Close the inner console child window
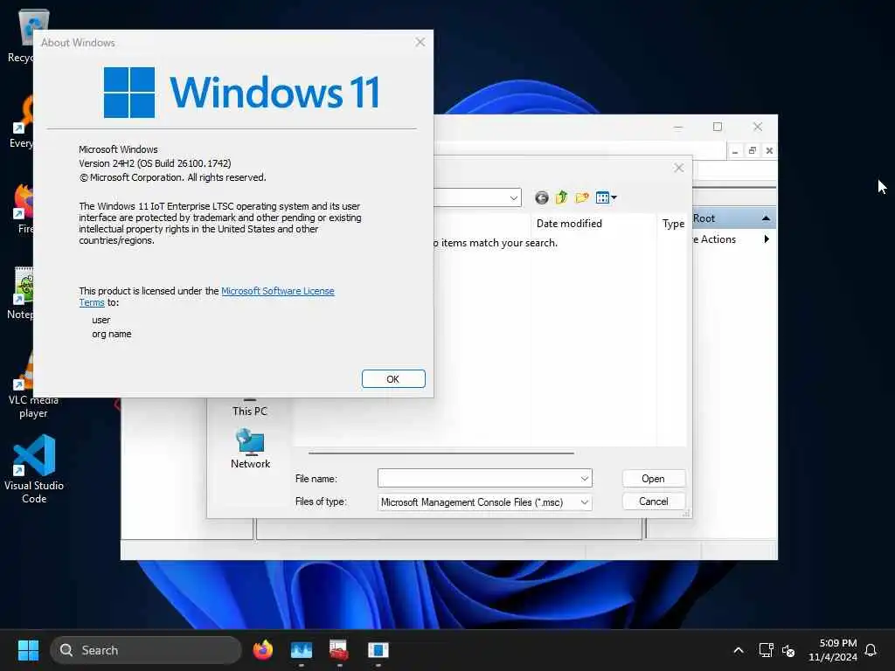Image resolution: width=895 pixels, height=671 pixels. pyautogui.click(x=769, y=151)
